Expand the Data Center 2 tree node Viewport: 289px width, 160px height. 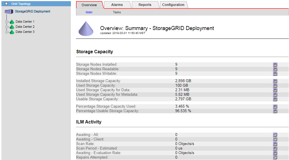[x=7, y=27]
